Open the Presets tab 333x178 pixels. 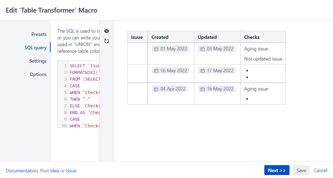click(39, 34)
